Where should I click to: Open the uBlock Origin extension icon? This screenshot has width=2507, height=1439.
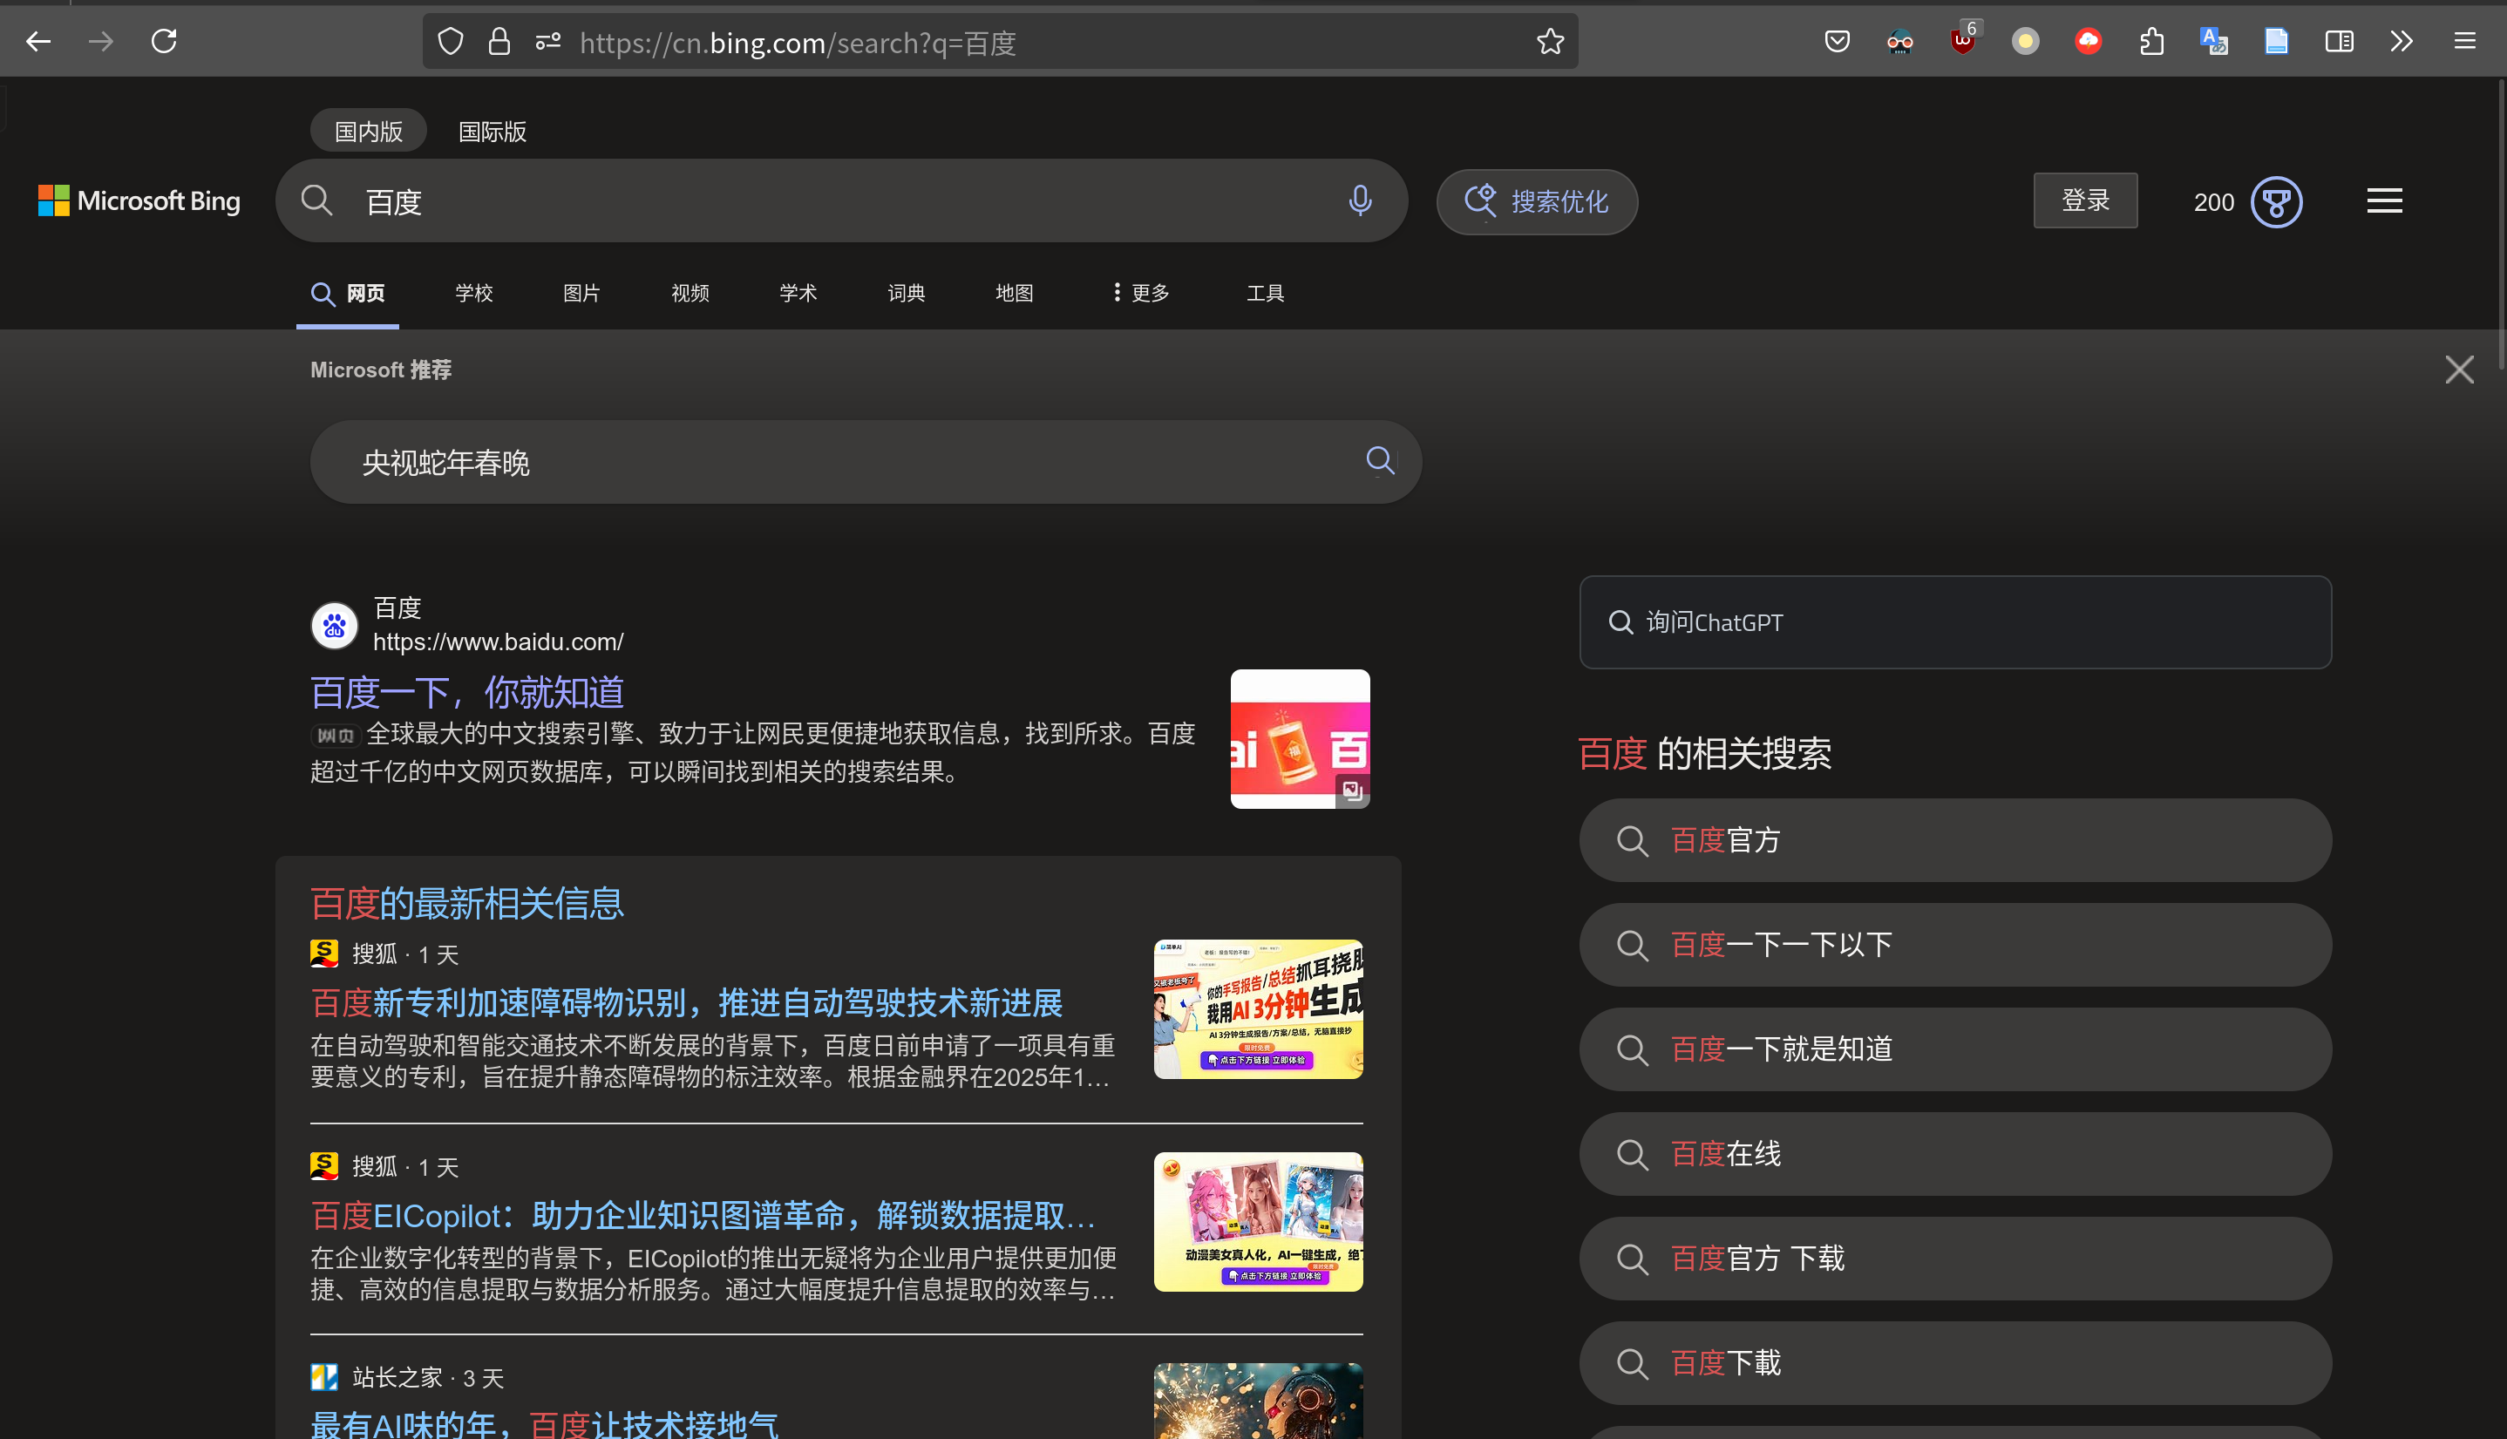coord(1964,42)
